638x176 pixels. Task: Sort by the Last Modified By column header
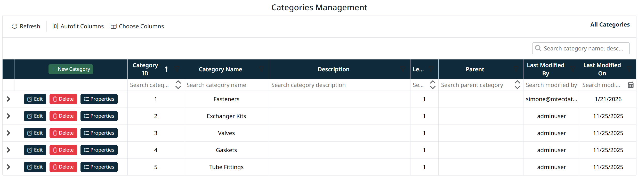545,69
